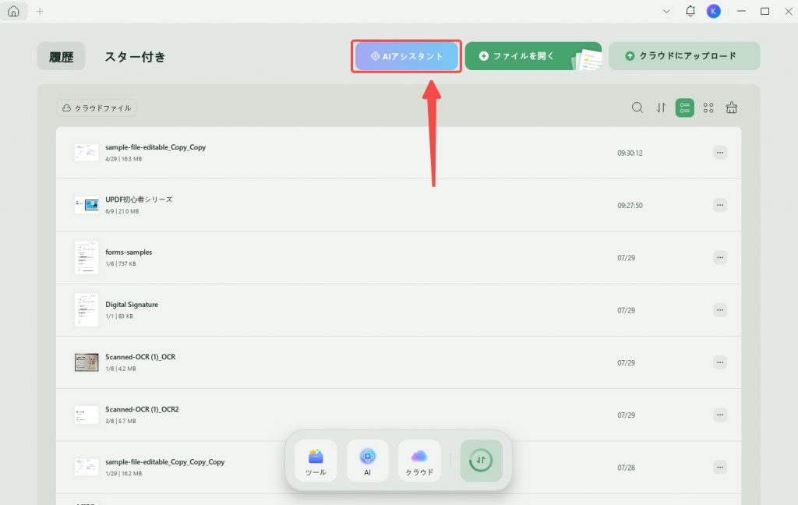
Task: Launch the AIアシスタント button
Action: [406, 56]
